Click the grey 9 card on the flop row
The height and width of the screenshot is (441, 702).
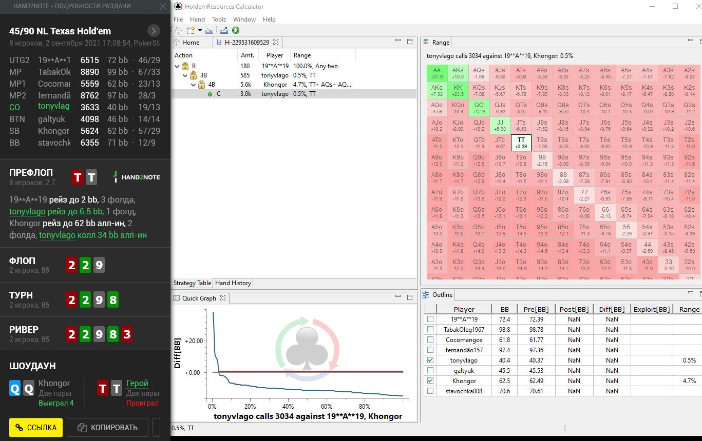pyautogui.click(x=100, y=265)
